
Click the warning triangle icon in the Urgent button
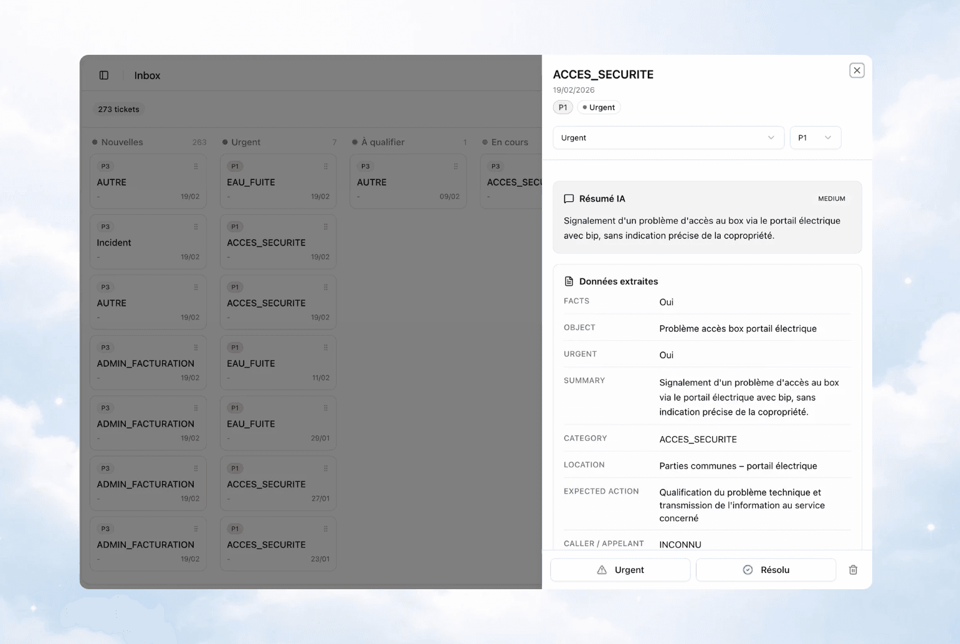[x=601, y=569]
